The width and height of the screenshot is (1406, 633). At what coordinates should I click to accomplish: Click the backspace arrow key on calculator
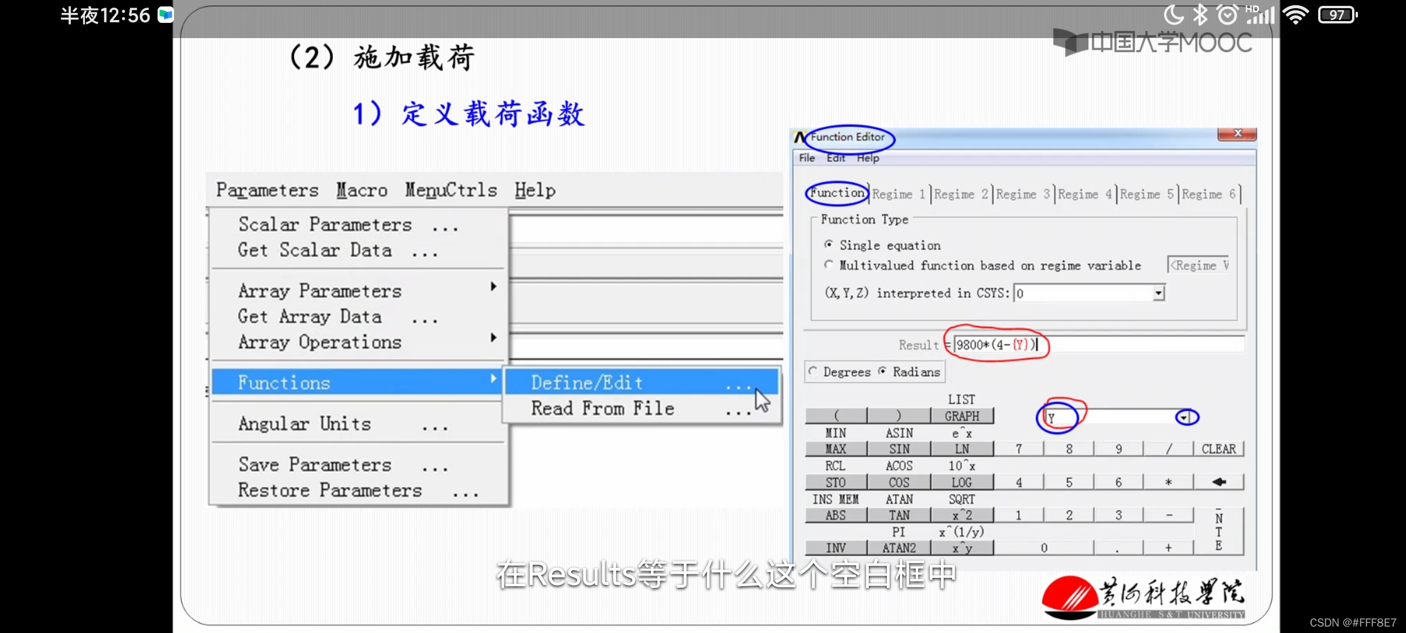click(1219, 482)
